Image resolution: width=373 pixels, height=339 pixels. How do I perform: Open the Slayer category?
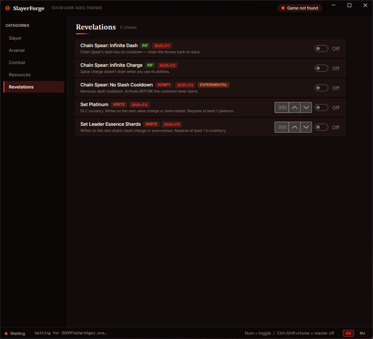[x=34, y=38]
